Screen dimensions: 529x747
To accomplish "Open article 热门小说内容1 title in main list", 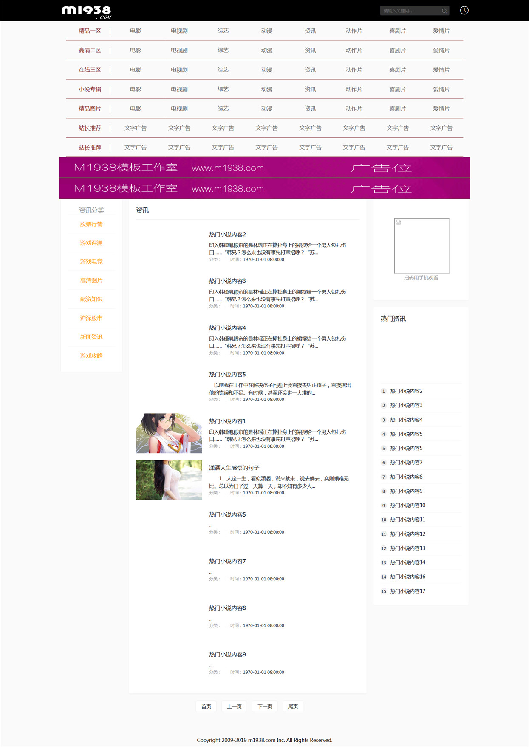I will point(227,421).
